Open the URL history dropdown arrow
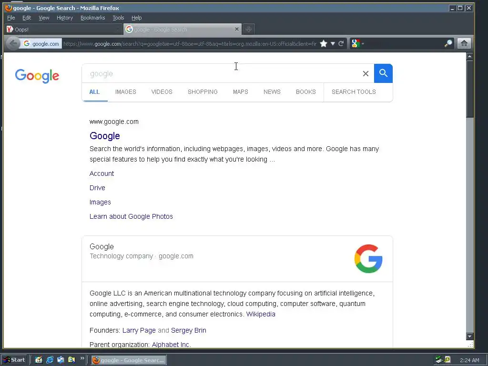The height and width of the screenshot is (366, 488). [333, 43]
